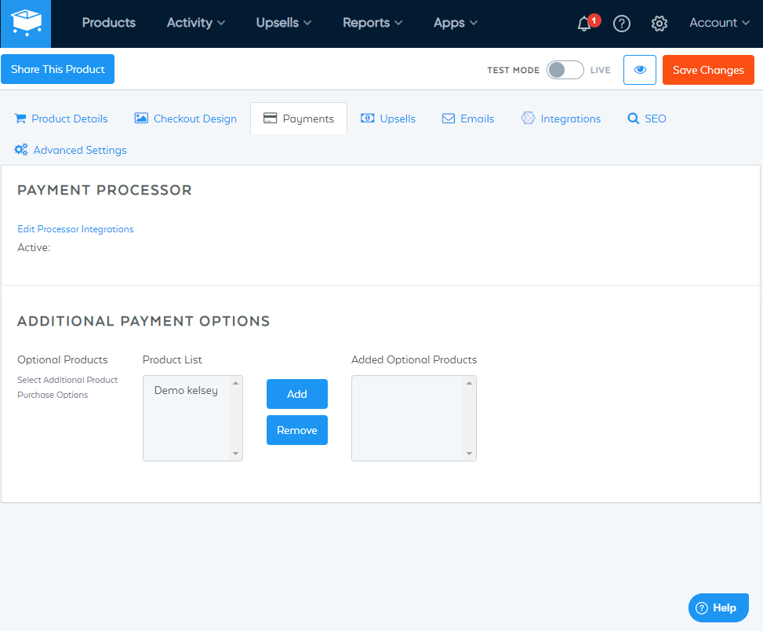Open the Integrations tab
The image size is (763, 631).
click(x=561, y=119)
